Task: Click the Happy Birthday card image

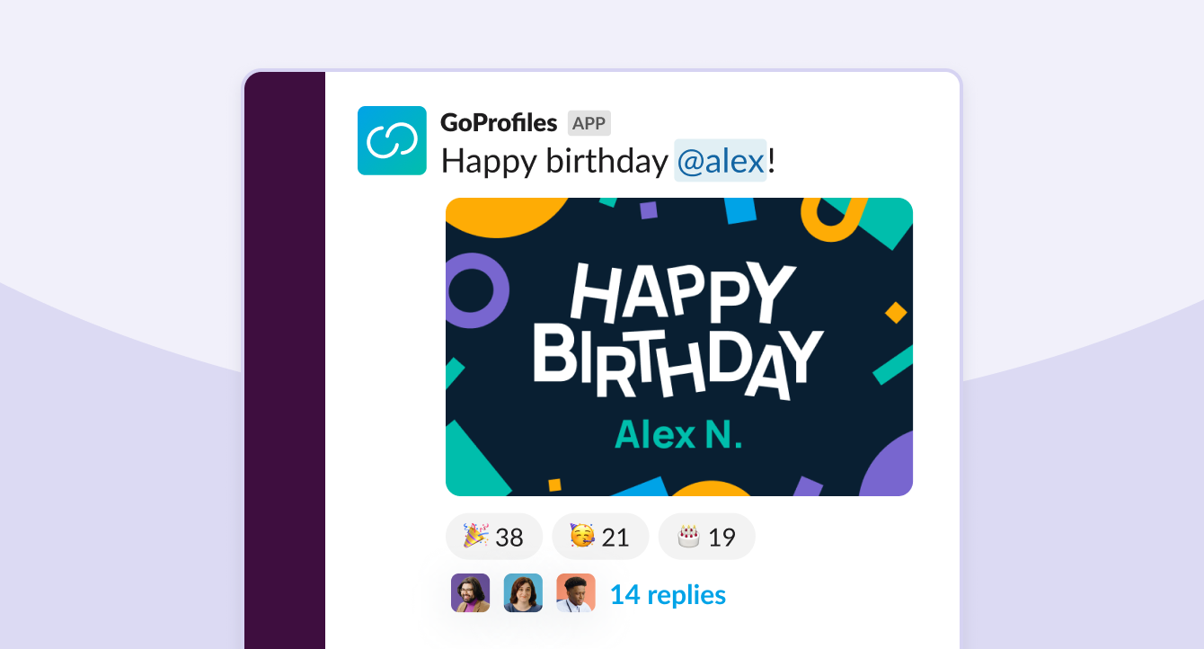Action: [678, 346]
